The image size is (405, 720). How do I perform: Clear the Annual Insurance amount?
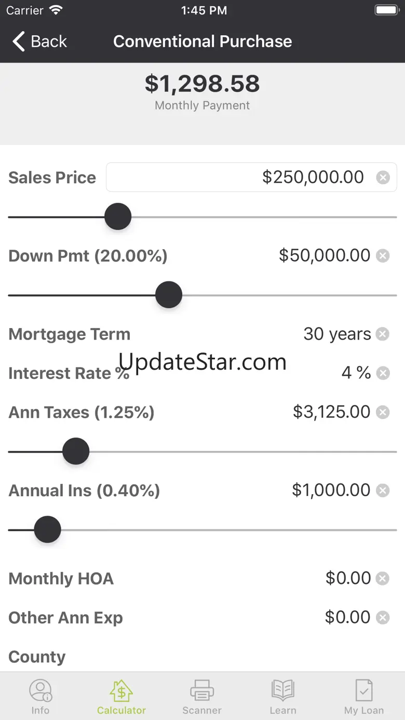pos(383,490)
